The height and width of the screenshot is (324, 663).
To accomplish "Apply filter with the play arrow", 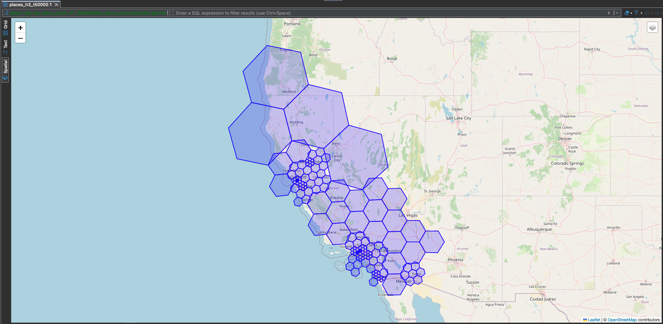I will pyautogui.click(x=609, y=13).
